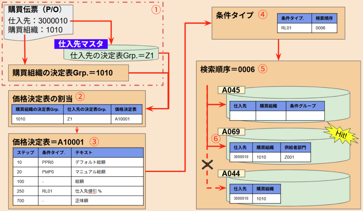This screenshot has width=363, height=211.
Task: Select the 0006 search order cell
Action: (x=324, y=28)
